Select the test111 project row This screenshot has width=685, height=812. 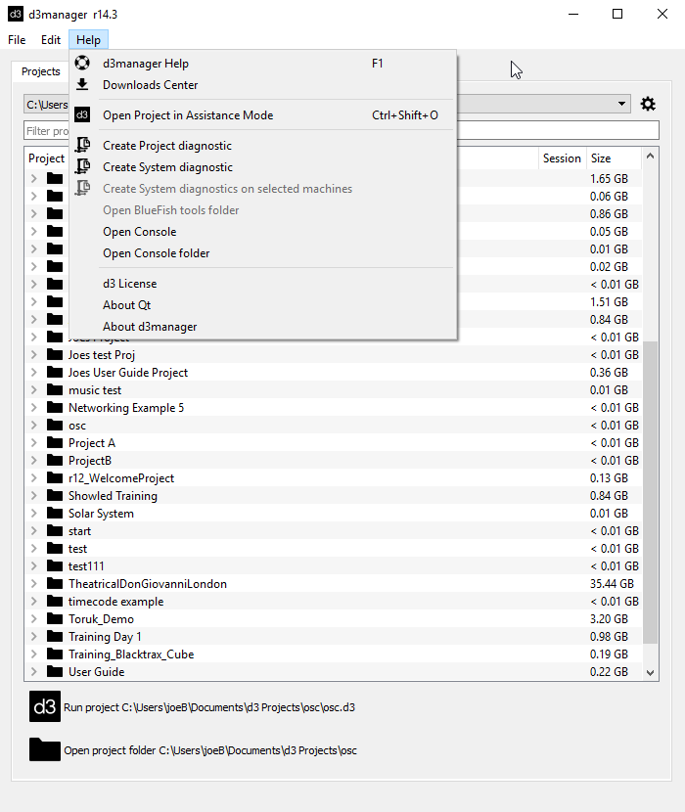86,566
